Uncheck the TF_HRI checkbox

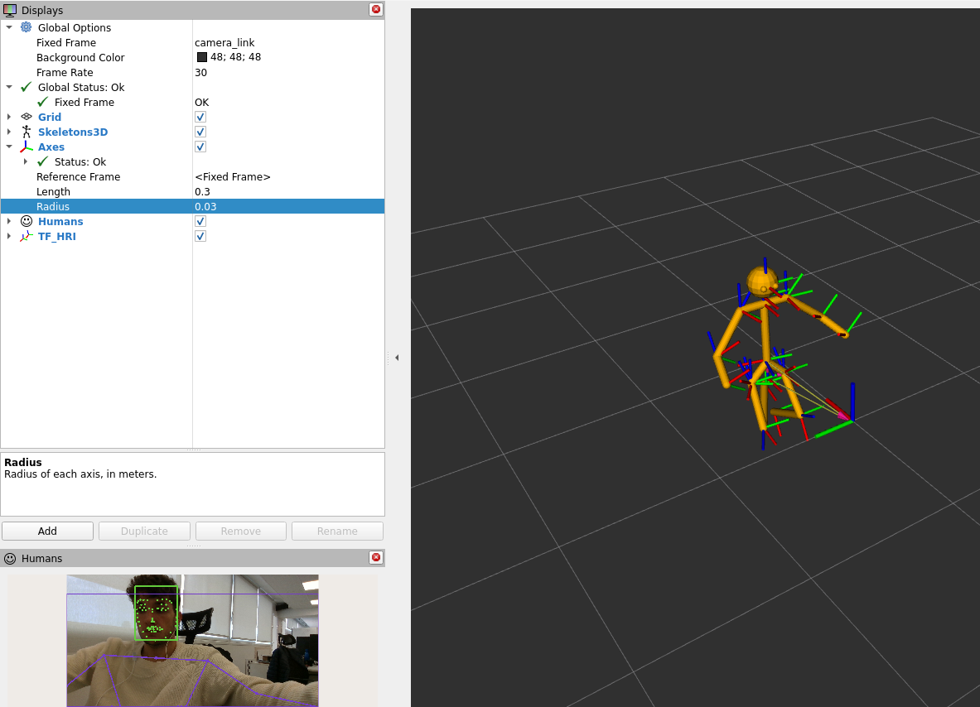coord(200,236)
